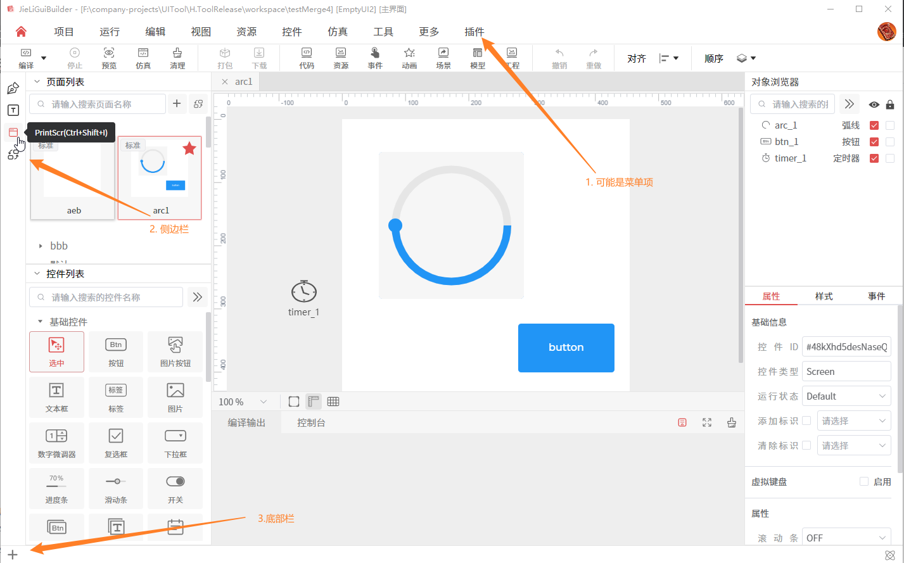Collapse the 控件列表 panel
This screenshot has width=904, height=563.
coord(36,274)
